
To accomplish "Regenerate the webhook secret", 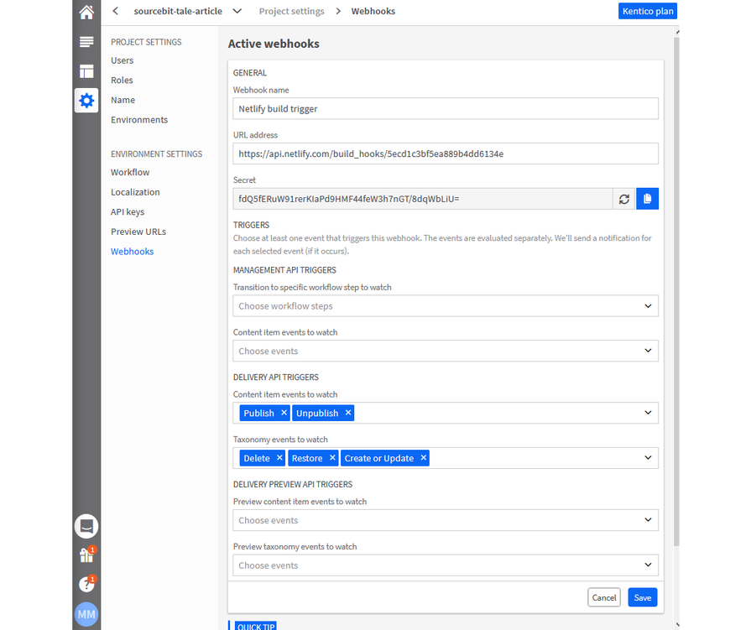I will [x=624, y=199].
